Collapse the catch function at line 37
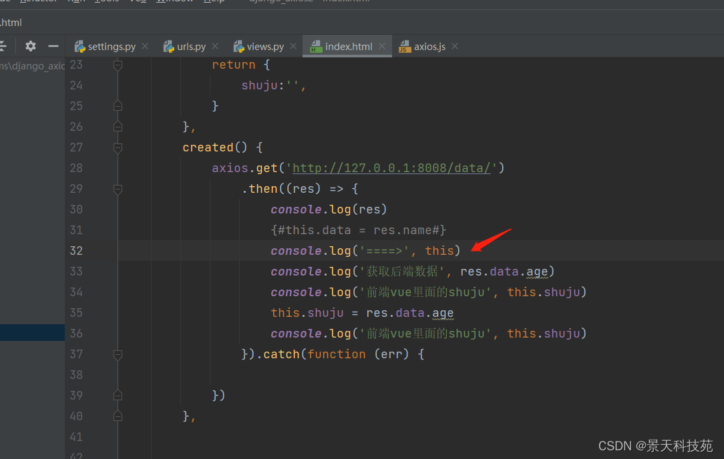The height and width of the screenshot is (459, 724). pos(118,354)
